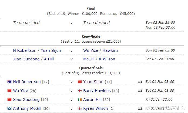The height and width of the screenshot is (113, 188).
Task: Click the England flag beside Kyren Wilson
Action: coord(80,108)
